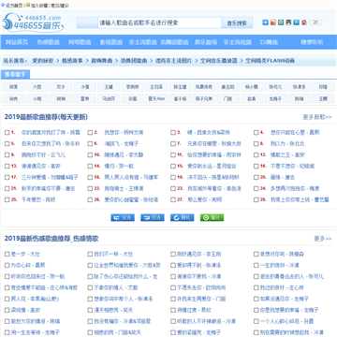The height and width of the screenshot is (337, 337).
Task: Click the QQ penguin share icon
Action: (x=288, y=22)
